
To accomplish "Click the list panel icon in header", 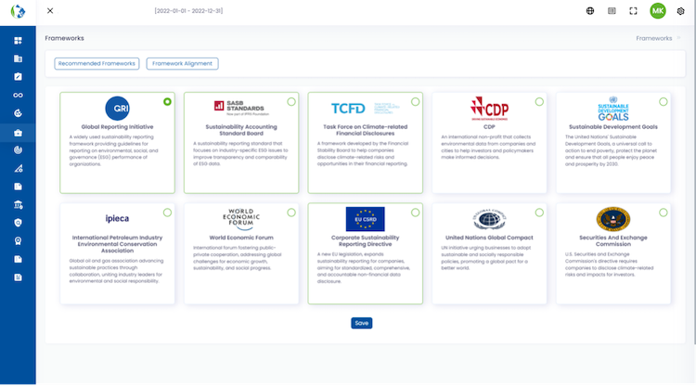I will tap(612, 11).
